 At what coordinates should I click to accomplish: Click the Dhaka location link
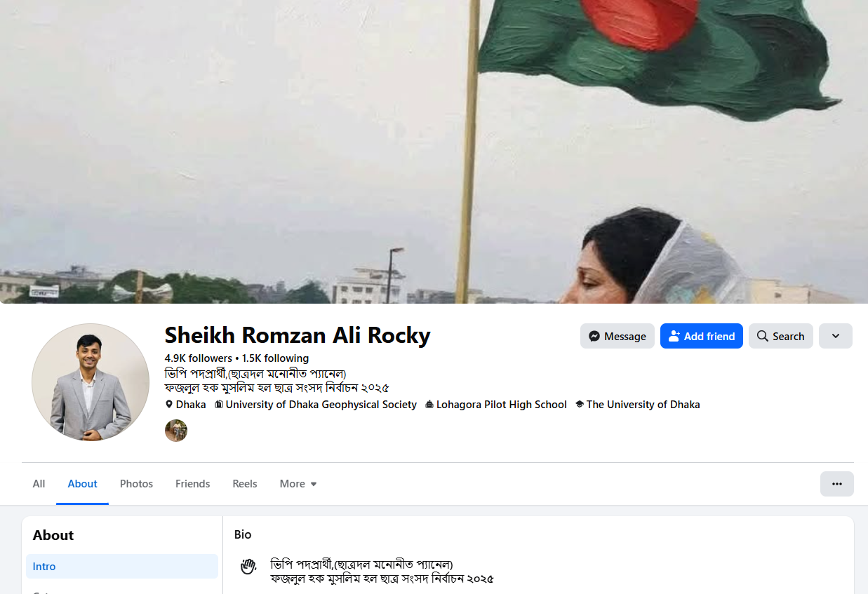point(191,405)
